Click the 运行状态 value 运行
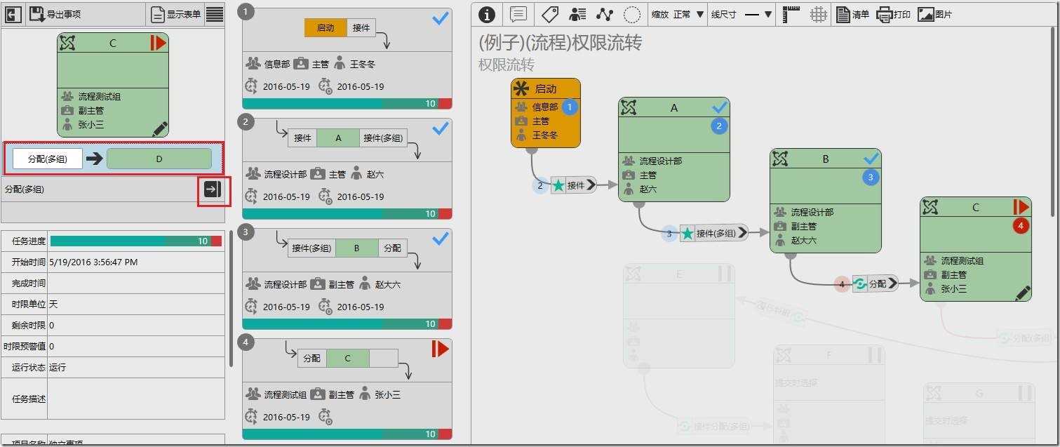Screen dimensions: 1060x447 pos(58,367)
